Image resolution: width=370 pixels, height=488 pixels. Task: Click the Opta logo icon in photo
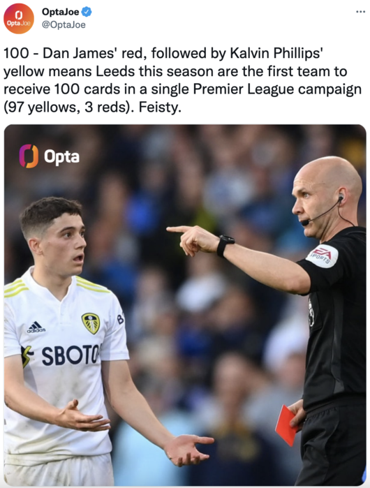coord(29,156)
